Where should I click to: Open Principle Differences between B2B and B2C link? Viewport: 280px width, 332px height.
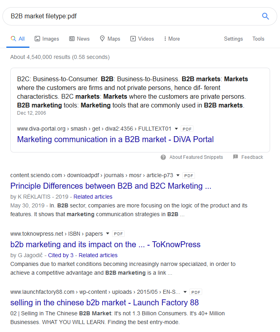(111, 186)
